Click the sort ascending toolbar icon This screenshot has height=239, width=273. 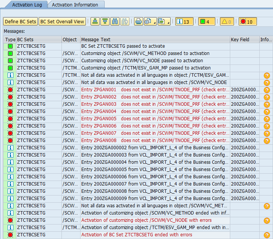(95, 21)
